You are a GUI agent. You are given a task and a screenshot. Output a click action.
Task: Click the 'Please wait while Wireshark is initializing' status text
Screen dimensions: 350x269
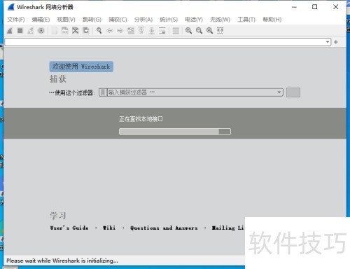coord(62,261)
